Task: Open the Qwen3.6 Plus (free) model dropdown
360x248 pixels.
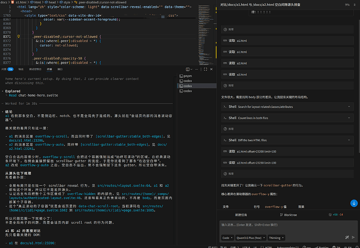Action: tap(250, 238)
